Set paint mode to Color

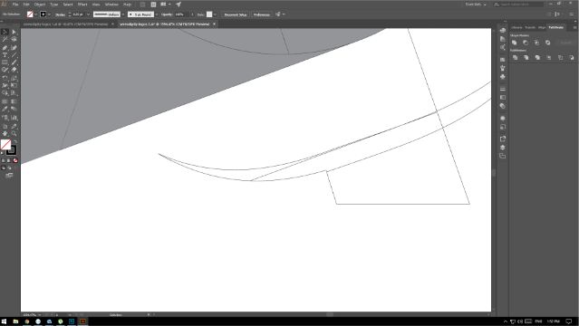tap(4, 160)
